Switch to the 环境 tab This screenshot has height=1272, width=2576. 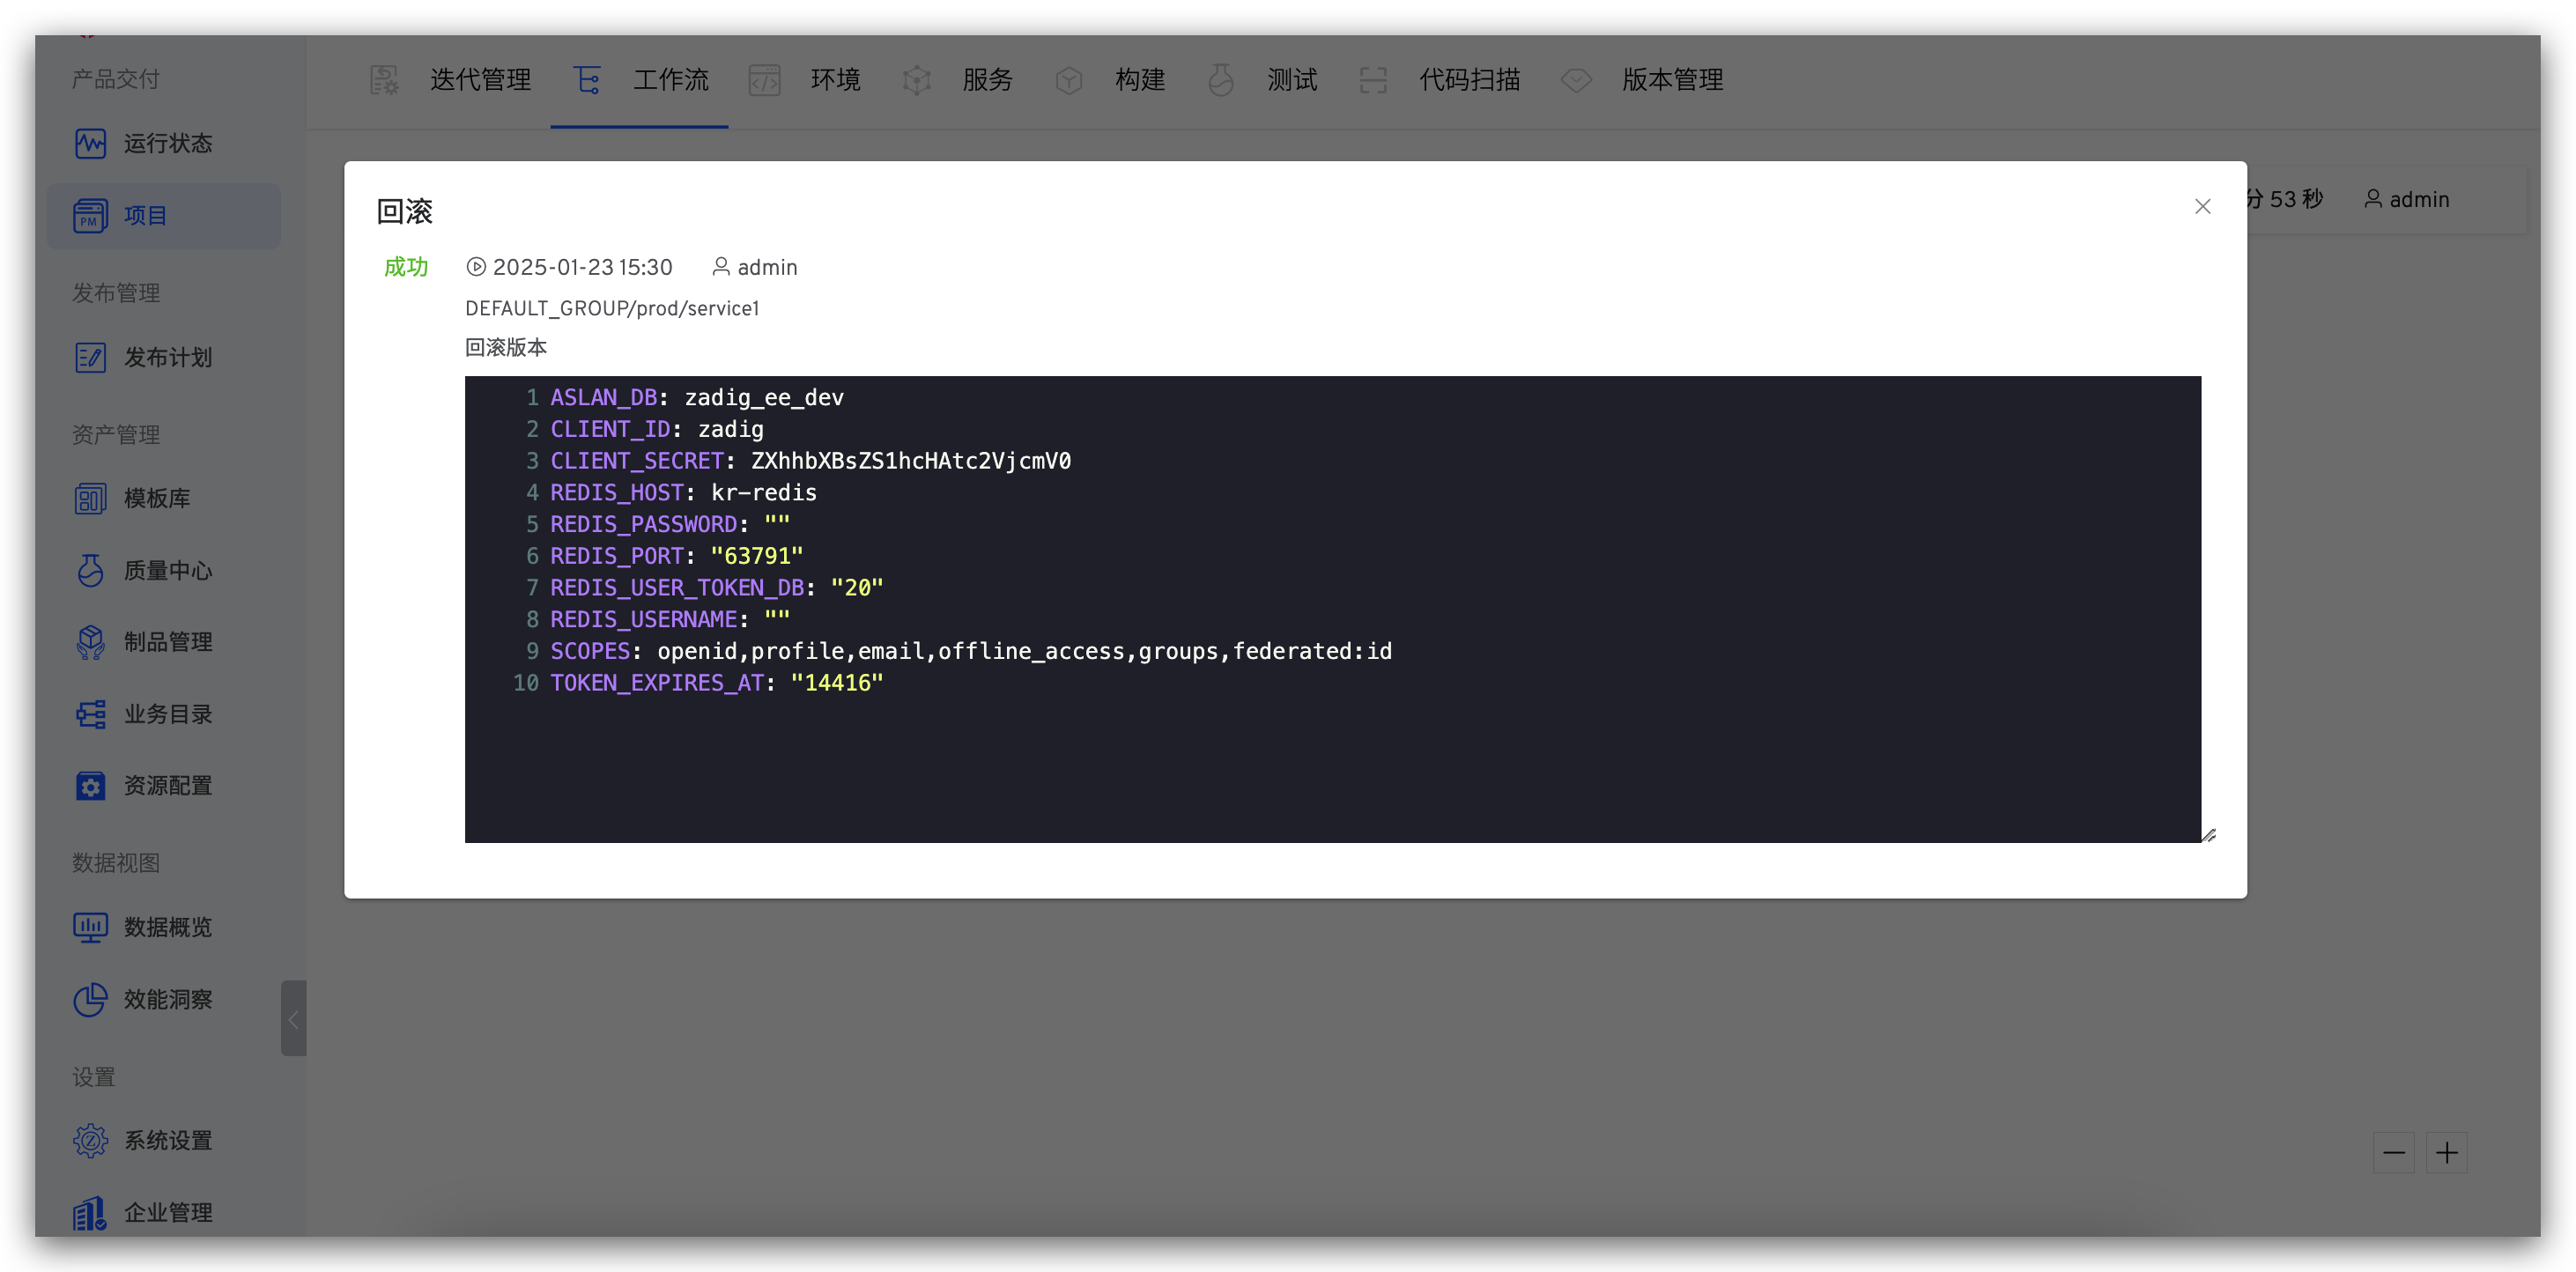point(834,80)
